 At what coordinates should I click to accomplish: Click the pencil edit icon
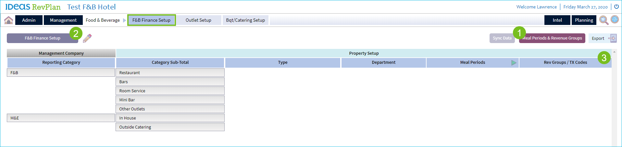pos(87,38)
